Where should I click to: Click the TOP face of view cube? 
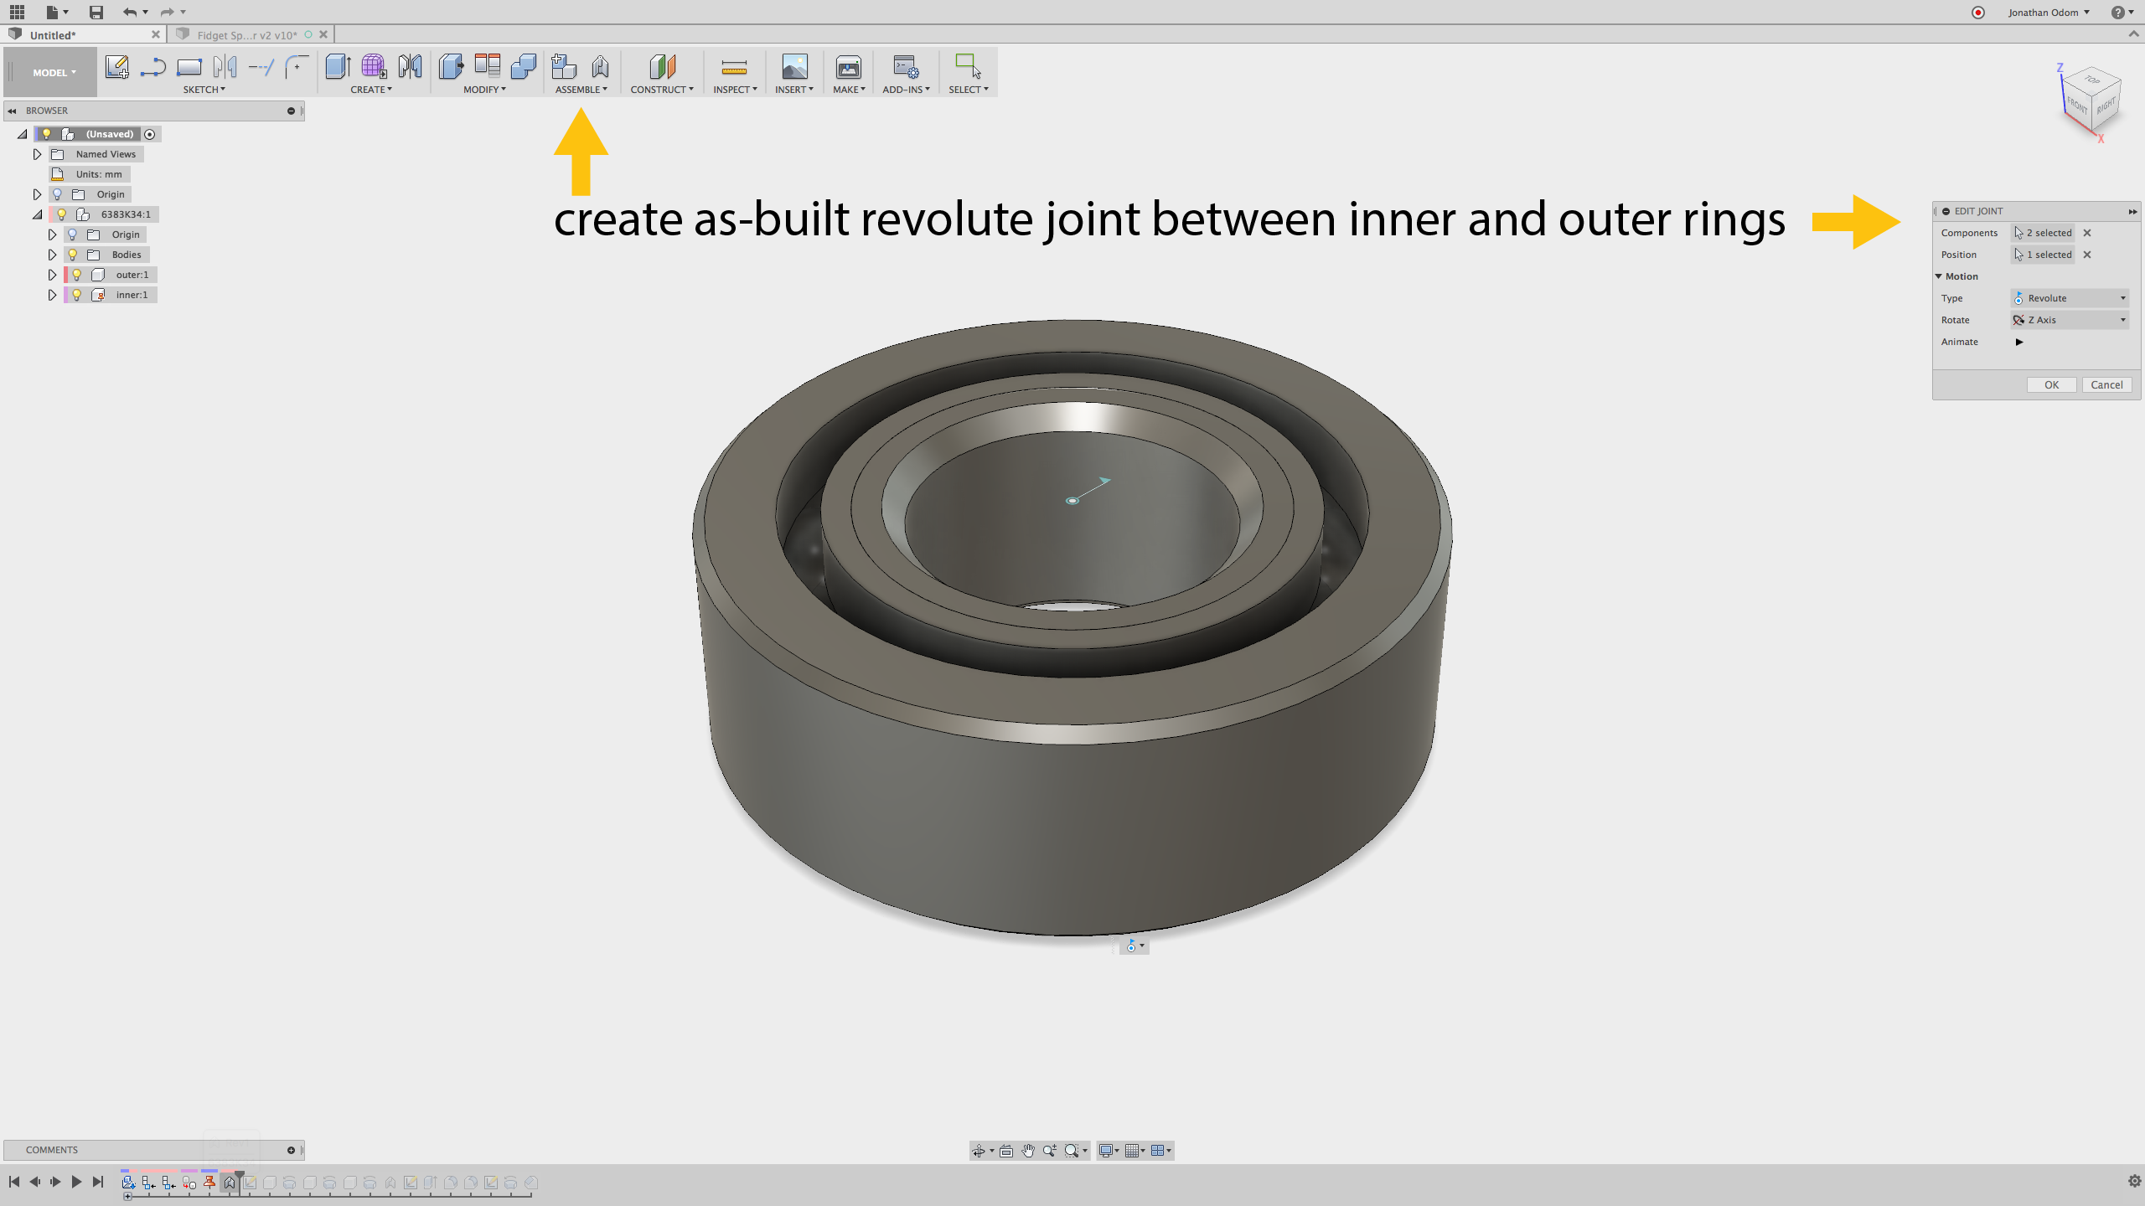[2092, 80]
